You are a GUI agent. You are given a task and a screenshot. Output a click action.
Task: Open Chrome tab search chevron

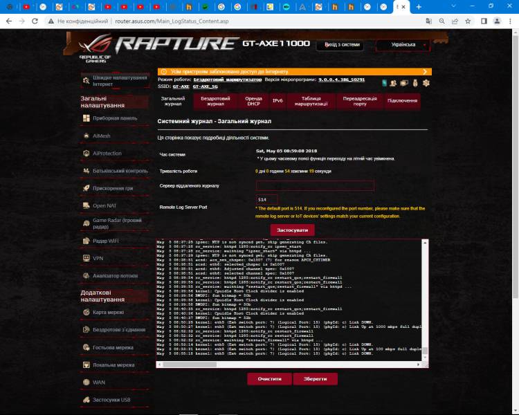pyautogui.click(x=453, y=6)
